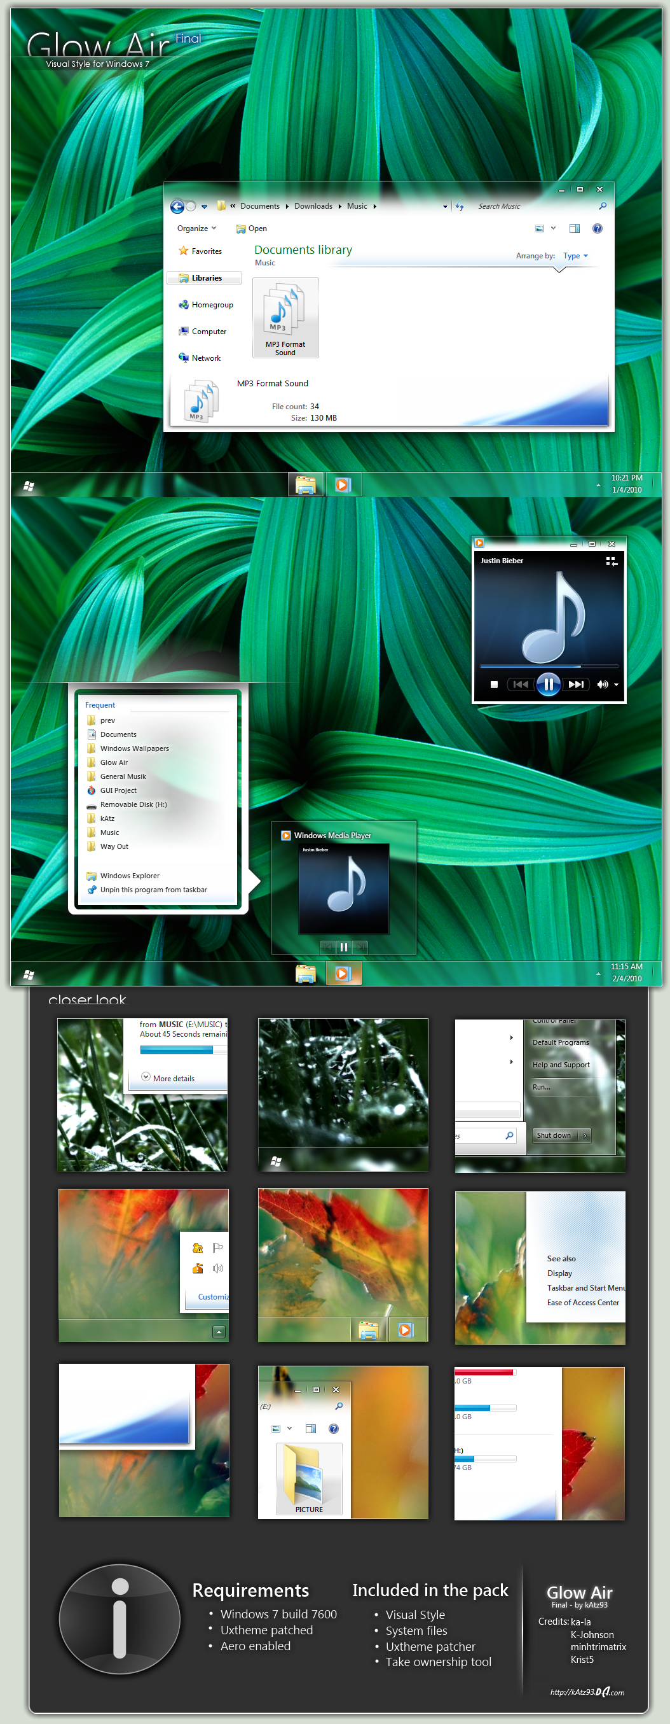
Task: Open previous locations dropdown in address bar
Action: click(x=446, y=207)
